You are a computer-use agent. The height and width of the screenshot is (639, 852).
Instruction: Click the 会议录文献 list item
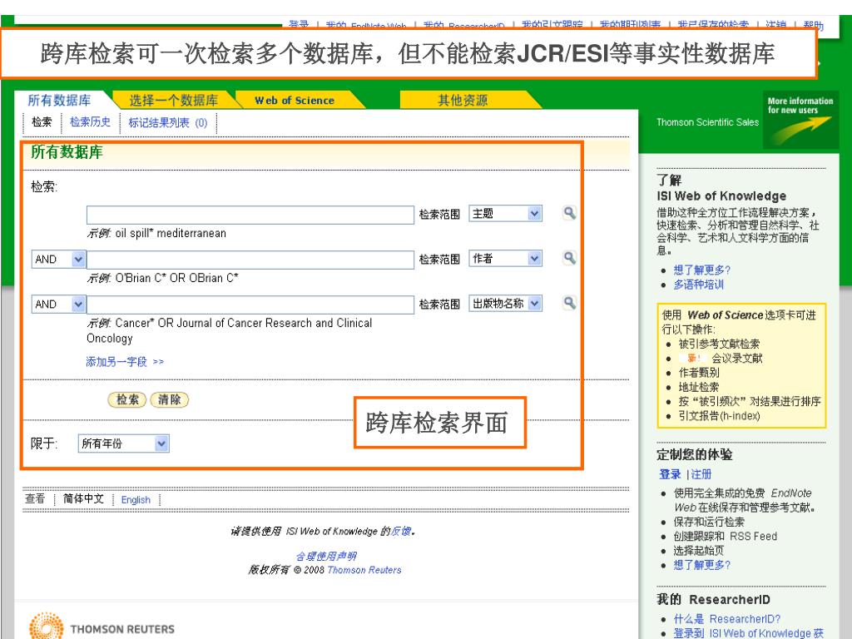737,359
